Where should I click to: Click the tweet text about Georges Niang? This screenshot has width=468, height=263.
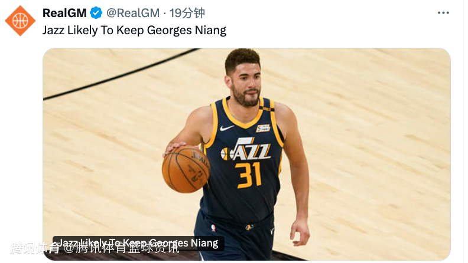coord(134,31)
